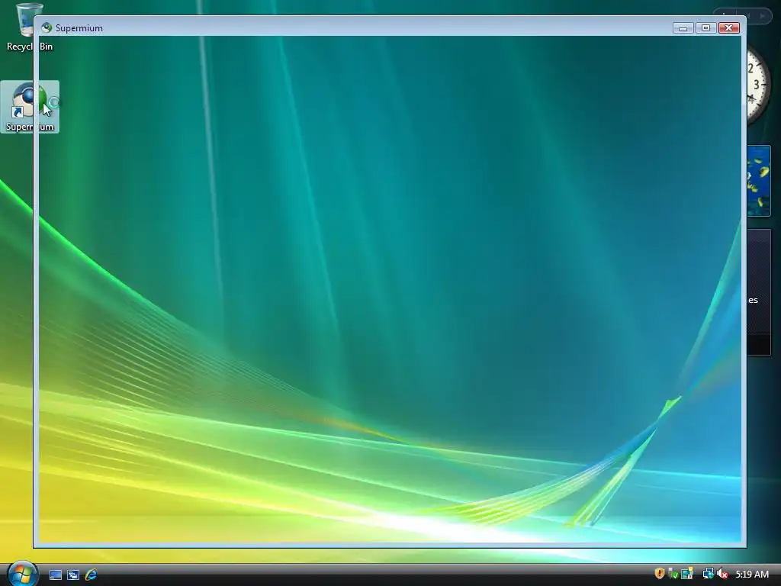The image size is (781, 586).
Task: Minimize the Supermium window
Action: (x=683, y=28)
